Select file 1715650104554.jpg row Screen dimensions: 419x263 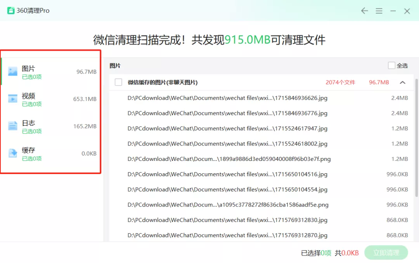click(261, 190)
